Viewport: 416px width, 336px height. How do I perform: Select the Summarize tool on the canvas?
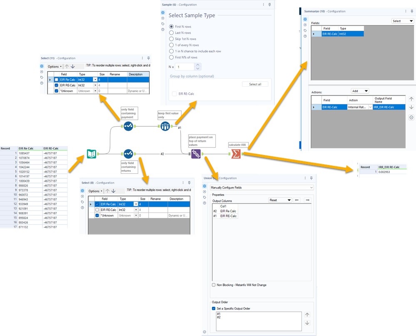(x=236, y=154)
